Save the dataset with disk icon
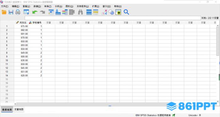220x117 pixels. point(11,12)
